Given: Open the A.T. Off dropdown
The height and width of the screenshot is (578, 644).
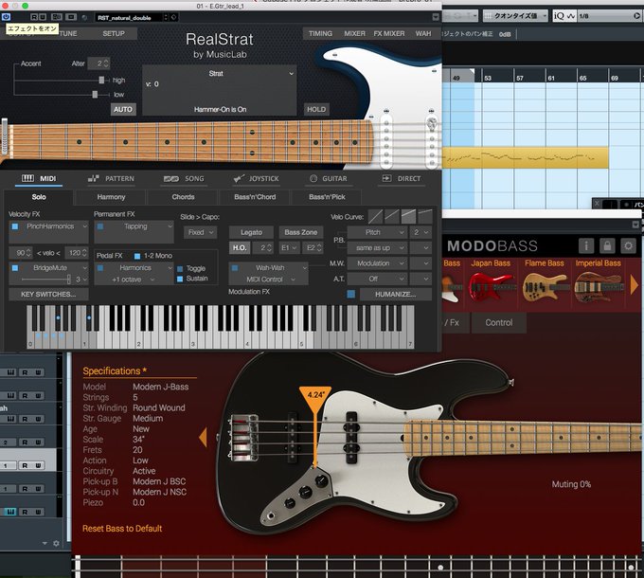Looking at the screenshot, I should tap(377, 279).
